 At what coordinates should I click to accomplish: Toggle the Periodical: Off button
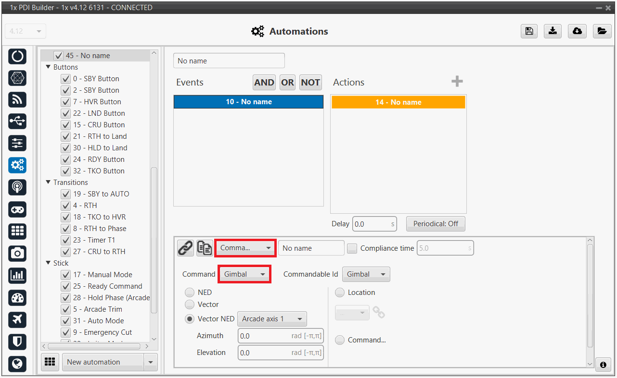click(436, 224)
